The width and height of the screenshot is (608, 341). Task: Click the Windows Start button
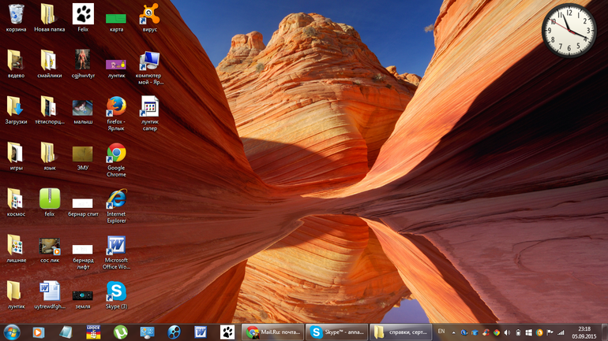[12, 332]
